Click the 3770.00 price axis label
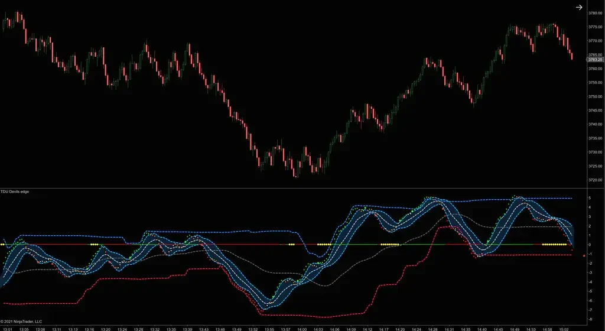The height and width of the screenshot is (331, 605). click(596, 41)
